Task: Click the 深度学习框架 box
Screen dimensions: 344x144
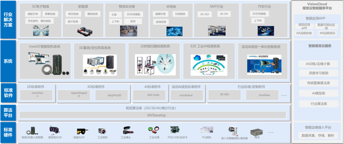Action: [x=318, y=73]
